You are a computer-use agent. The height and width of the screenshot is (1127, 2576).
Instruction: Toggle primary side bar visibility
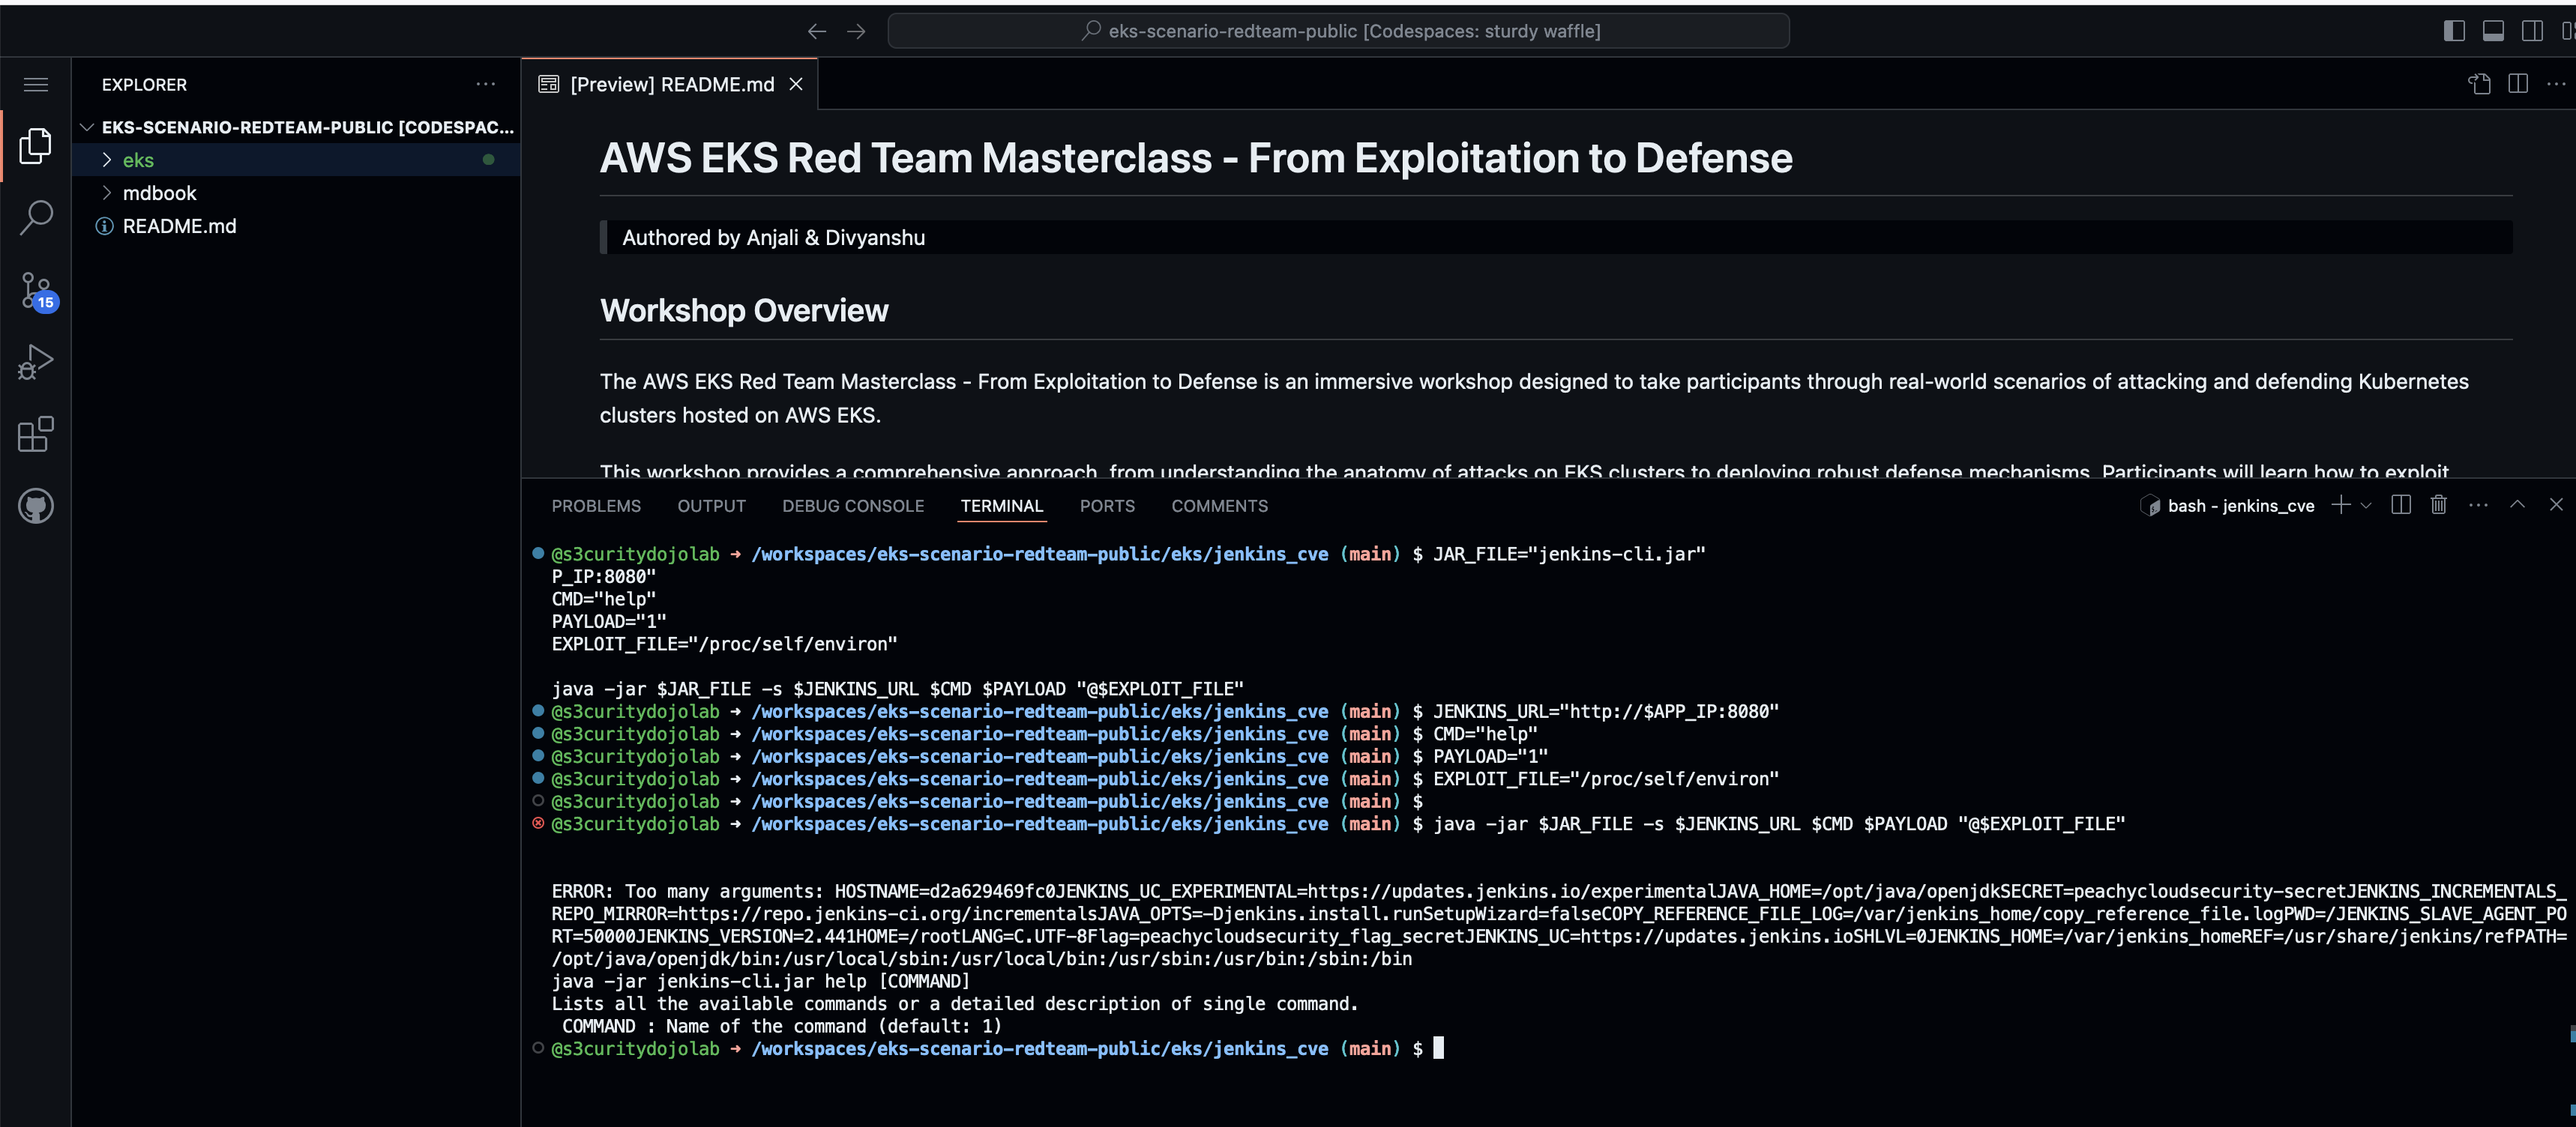point(2454,31)
